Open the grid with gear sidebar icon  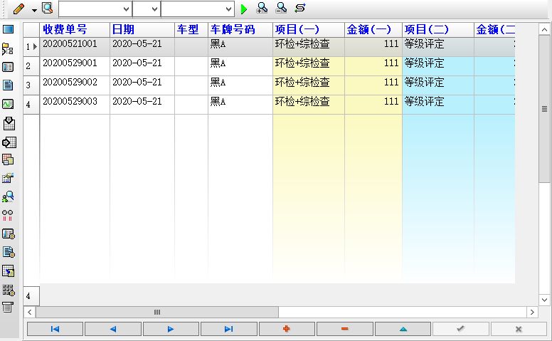9,290
